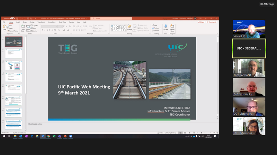Click the text highlight color swatch
The image size is (277, 155).
pyautogui.click(x=64, y=30)
